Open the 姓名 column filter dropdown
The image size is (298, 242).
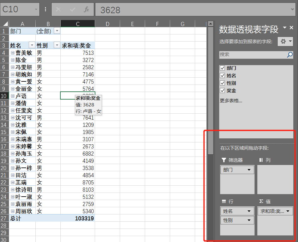tap(31, 45)
